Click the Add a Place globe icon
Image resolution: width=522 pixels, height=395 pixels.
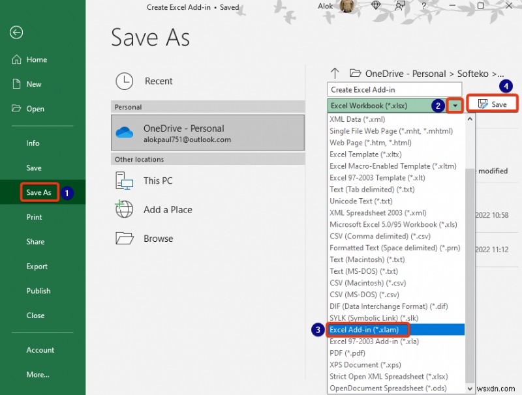(x=125, y=210)
